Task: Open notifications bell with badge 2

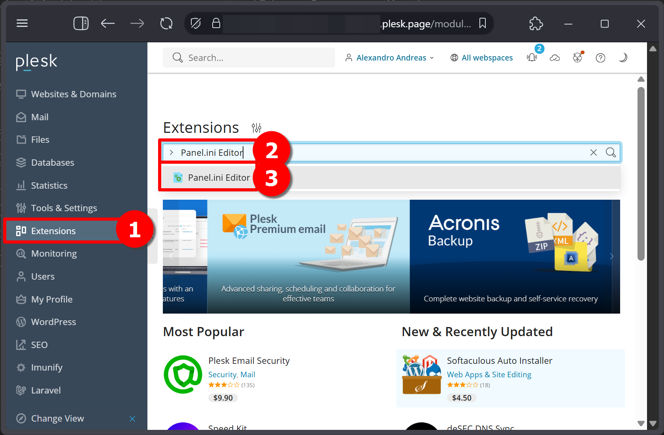Action: pos(532,58)
